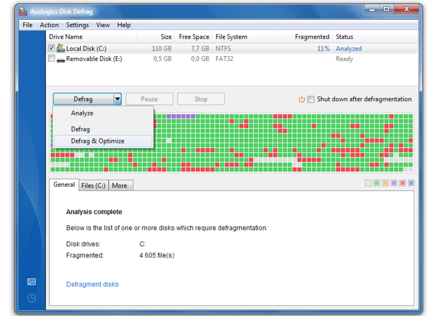Sort by Drive Name column header

(91, 37)
